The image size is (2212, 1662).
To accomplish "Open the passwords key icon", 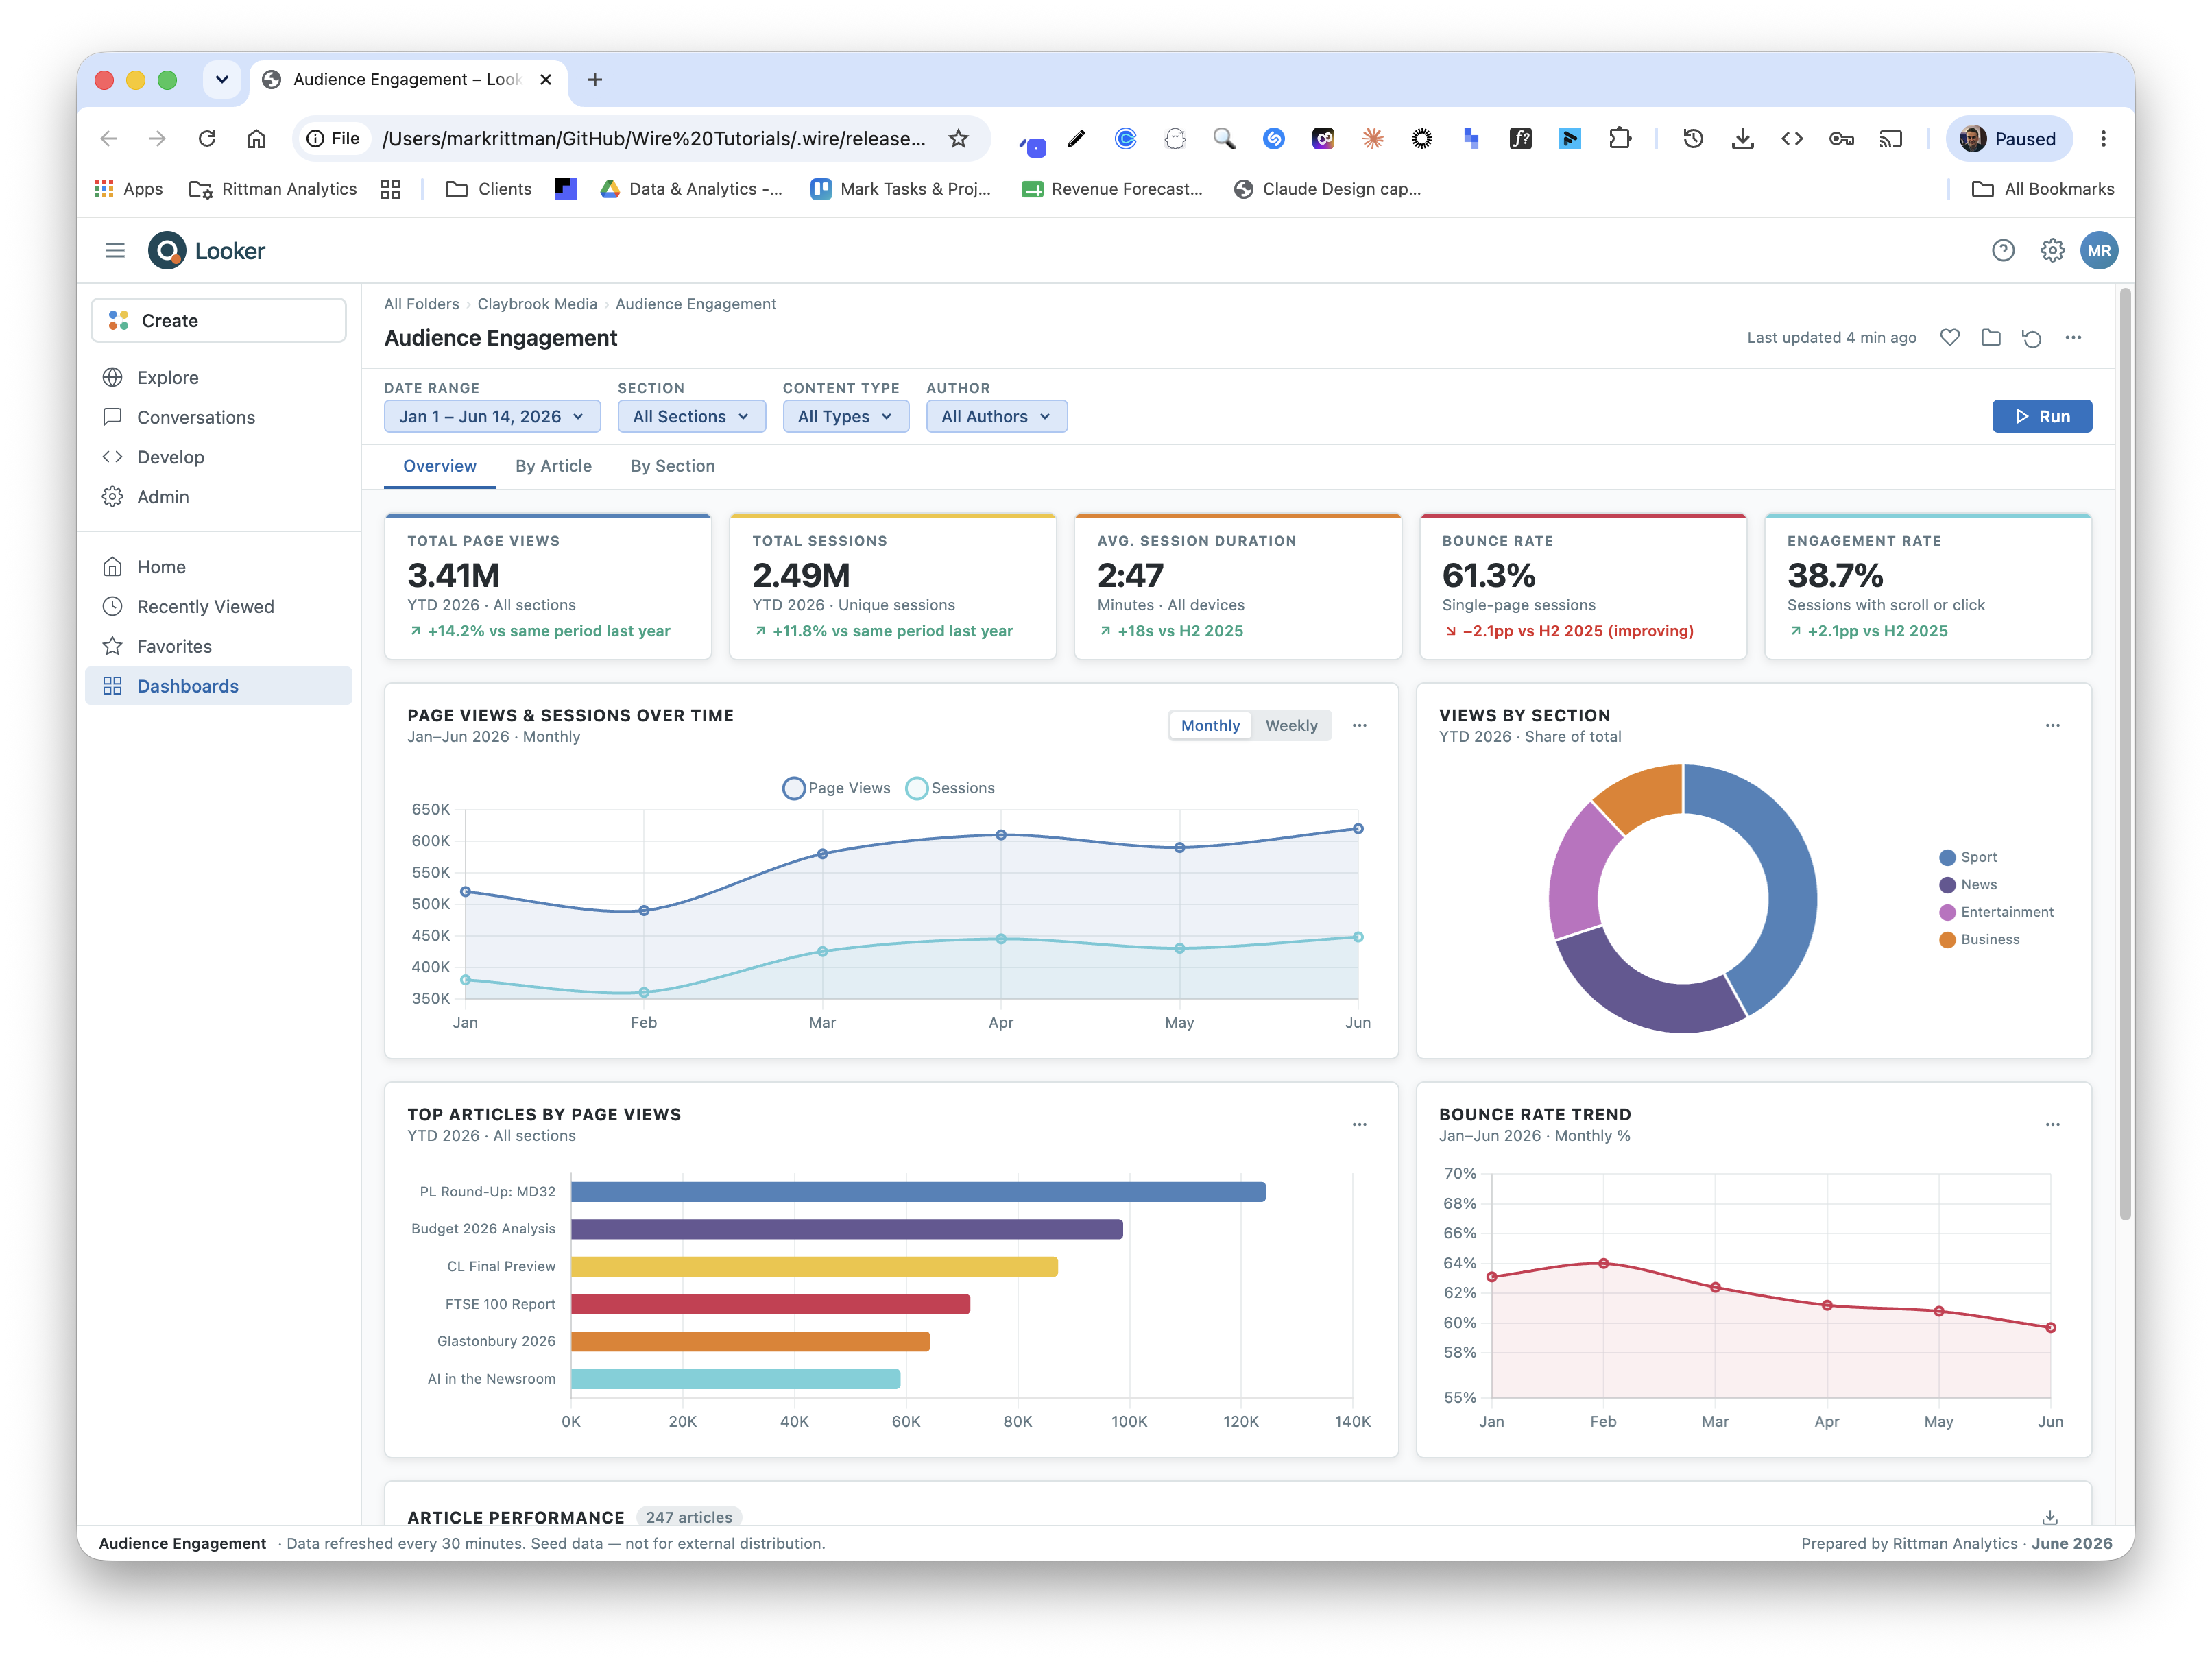I will (x=1841, y=138).
